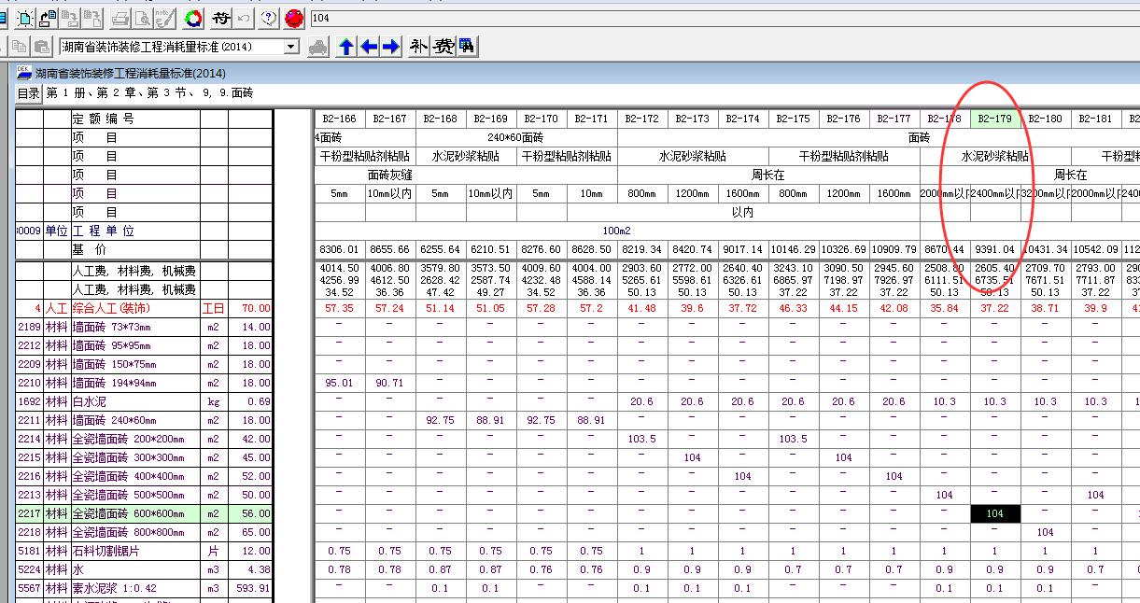Select column header B2-181
Screen dimensions: 1140x603
pos(1095,119)
